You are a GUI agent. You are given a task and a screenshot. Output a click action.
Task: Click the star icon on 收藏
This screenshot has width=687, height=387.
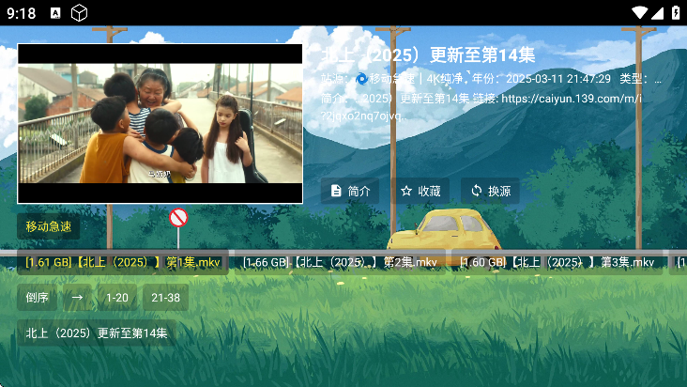tap(406, 191)
